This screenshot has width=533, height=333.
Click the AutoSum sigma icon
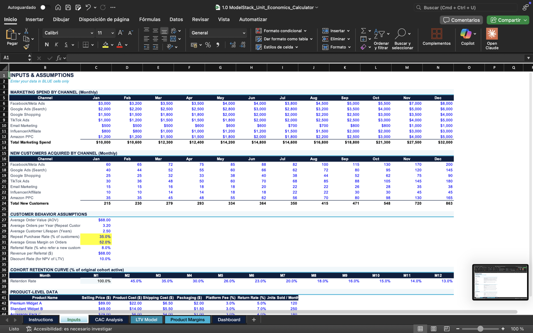pyautogui.click(x=363, y=31)
